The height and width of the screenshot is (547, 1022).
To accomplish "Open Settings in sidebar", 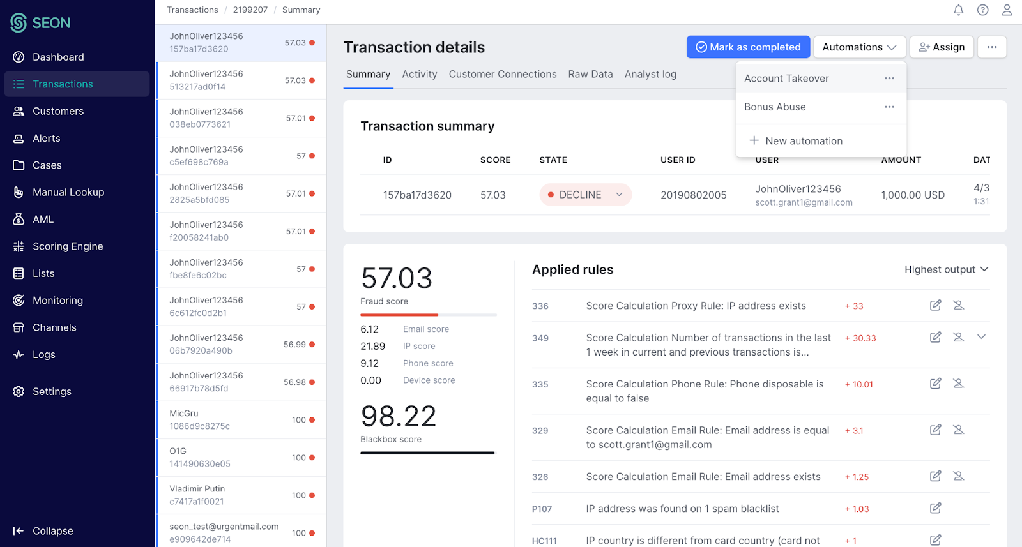I will click(77, 391).
